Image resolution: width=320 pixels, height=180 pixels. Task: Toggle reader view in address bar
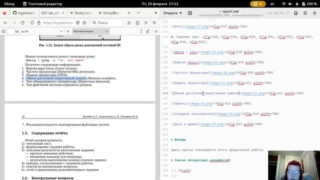click(78, 22)
